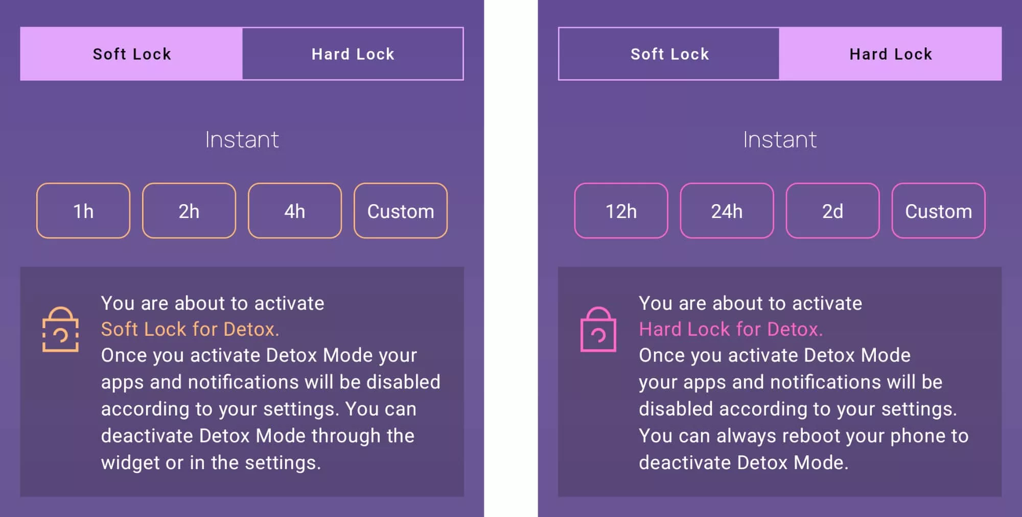Tap the Instant label above the 12h button

point(780,140)
